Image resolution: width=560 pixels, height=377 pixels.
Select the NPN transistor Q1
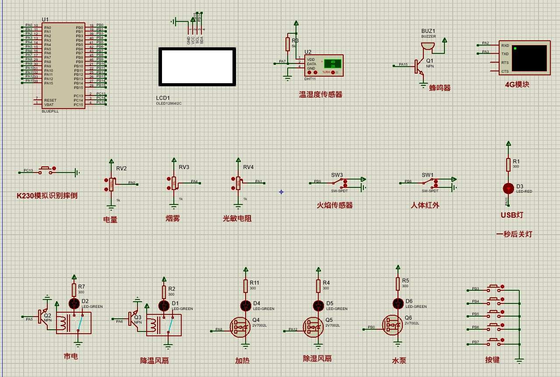(x=420, y=67)
